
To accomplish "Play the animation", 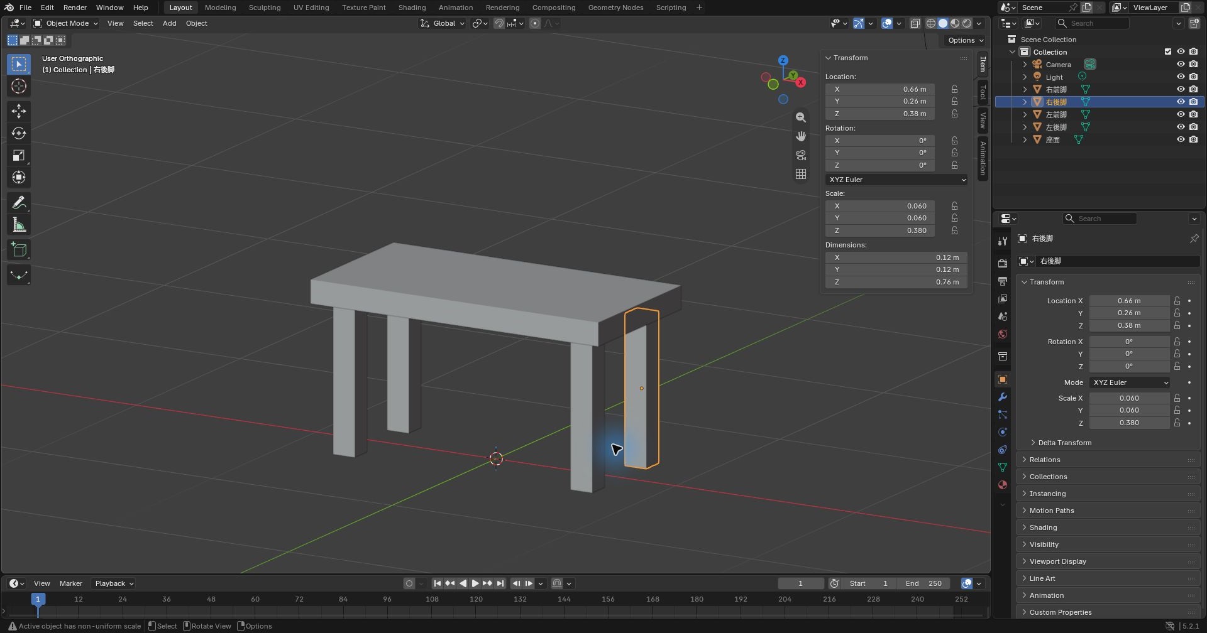I will pos(475,583).
